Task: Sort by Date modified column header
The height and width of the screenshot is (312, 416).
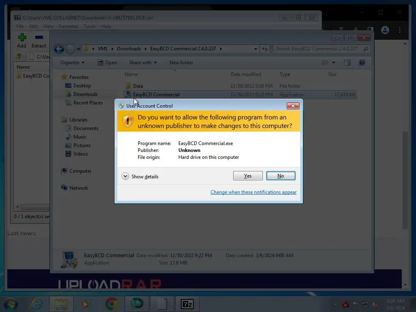Action: click(246, 74)
